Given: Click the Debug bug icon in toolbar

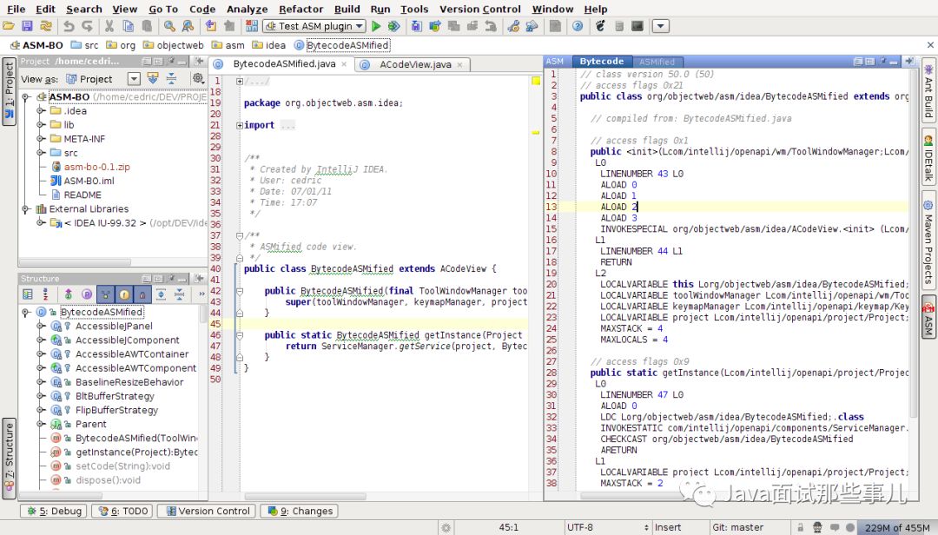Looking at the screenshot, I should (x=394, y=26).
